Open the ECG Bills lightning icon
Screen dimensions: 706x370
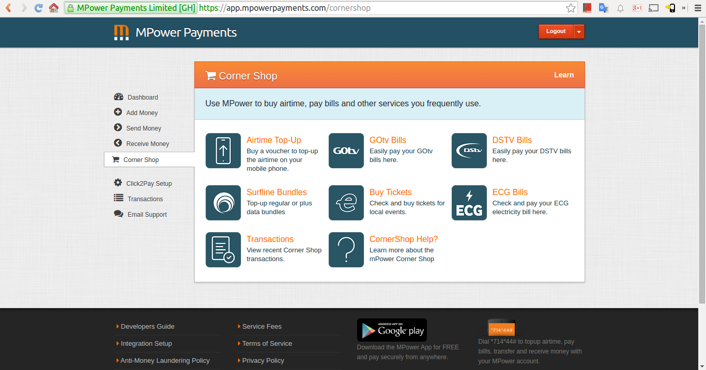469,203
